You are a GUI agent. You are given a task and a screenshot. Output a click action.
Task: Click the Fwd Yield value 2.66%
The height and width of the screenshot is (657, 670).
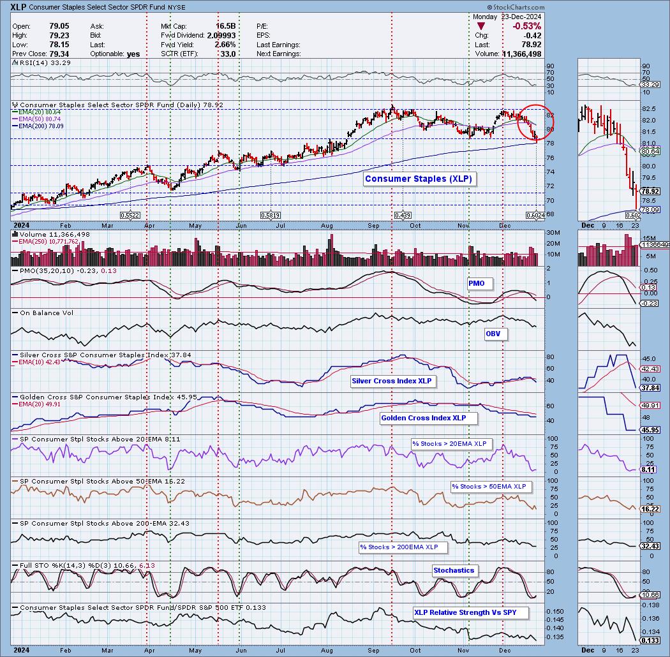(x=225, y=45)
